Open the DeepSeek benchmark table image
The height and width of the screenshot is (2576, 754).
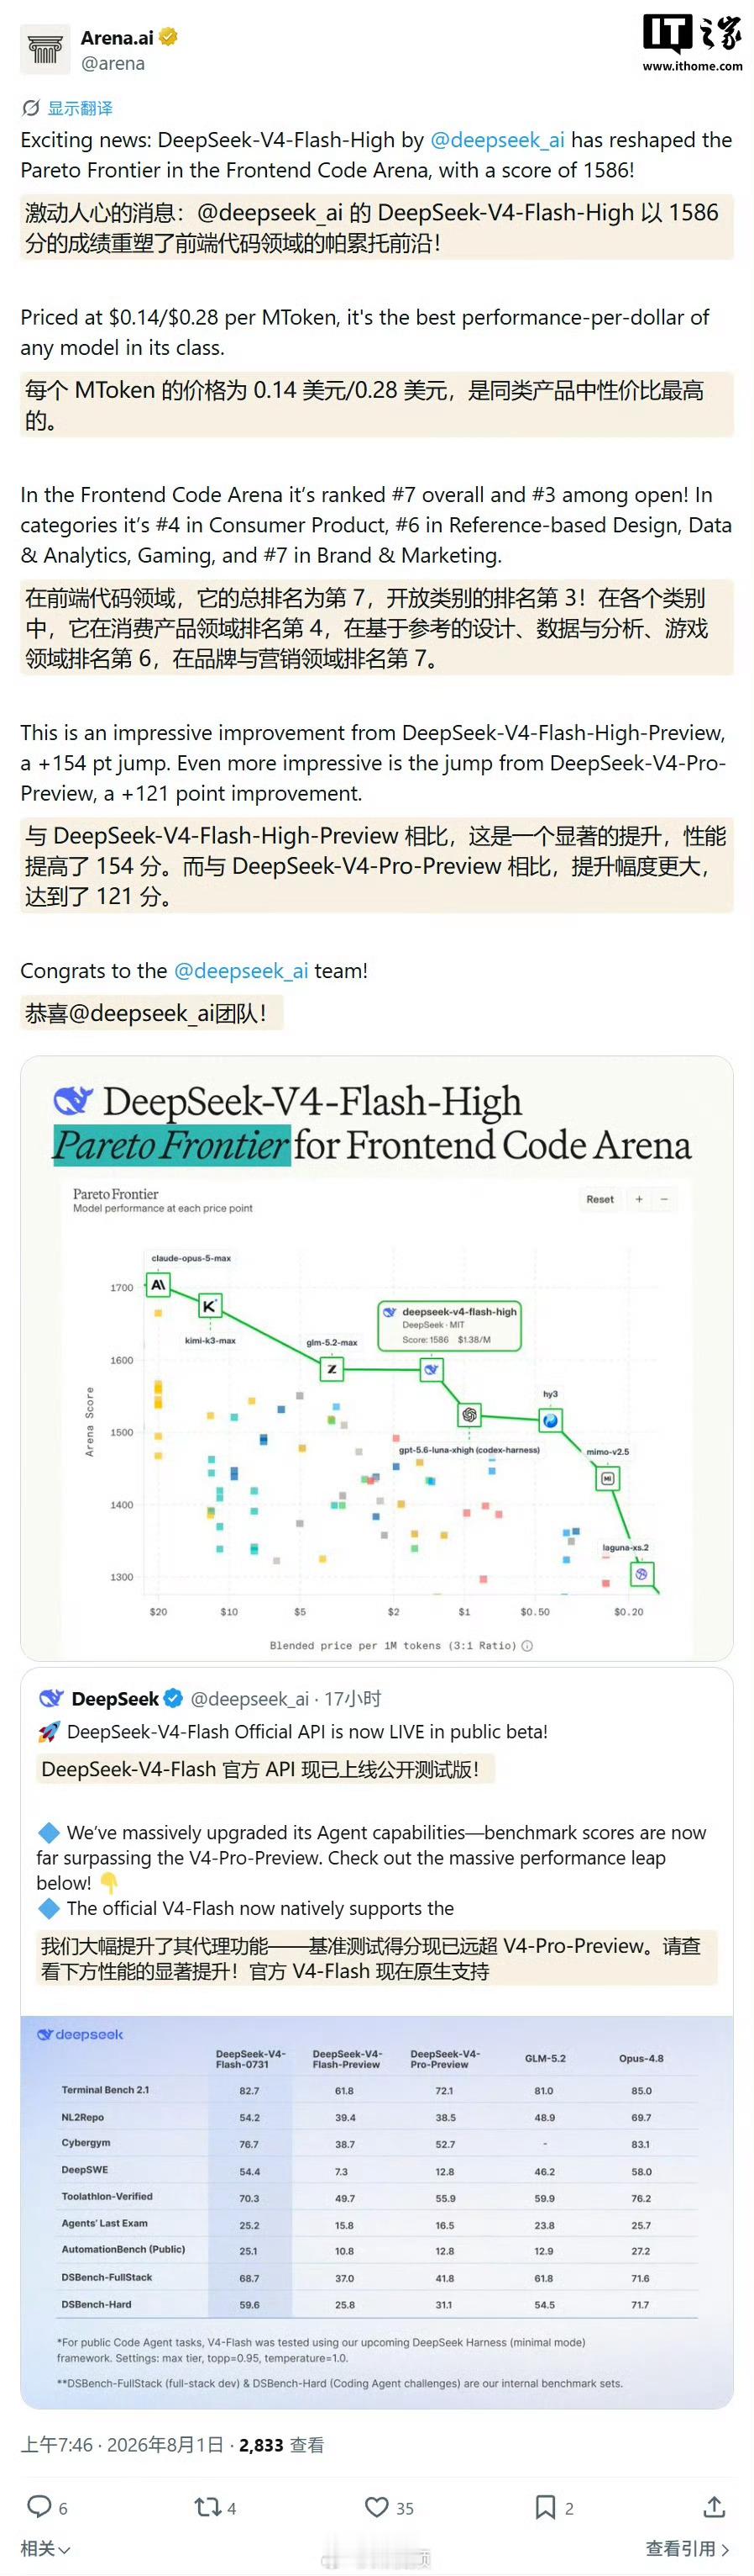point(376,2212)
